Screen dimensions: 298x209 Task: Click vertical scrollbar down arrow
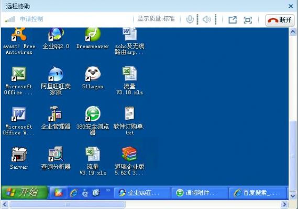pyautogui.click(x=293, y=195)
